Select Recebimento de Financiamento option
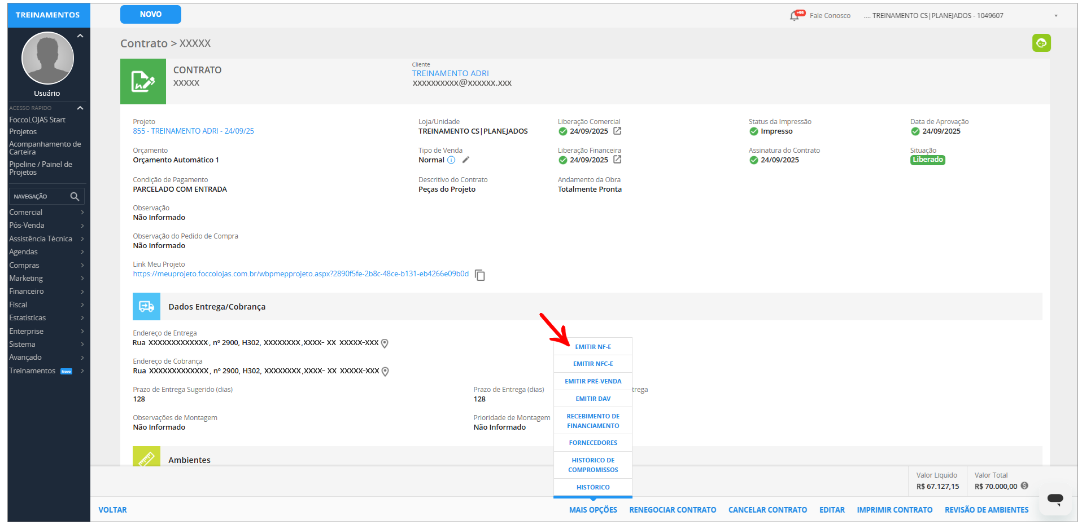Viewport: 1082px width, 525px height. point(593,421)
